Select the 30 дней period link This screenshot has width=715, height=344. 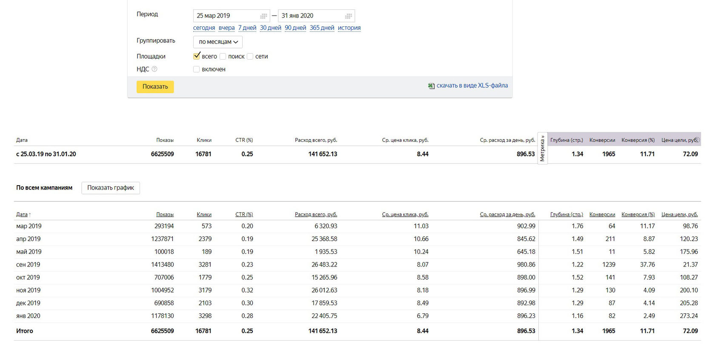(271, 28)
